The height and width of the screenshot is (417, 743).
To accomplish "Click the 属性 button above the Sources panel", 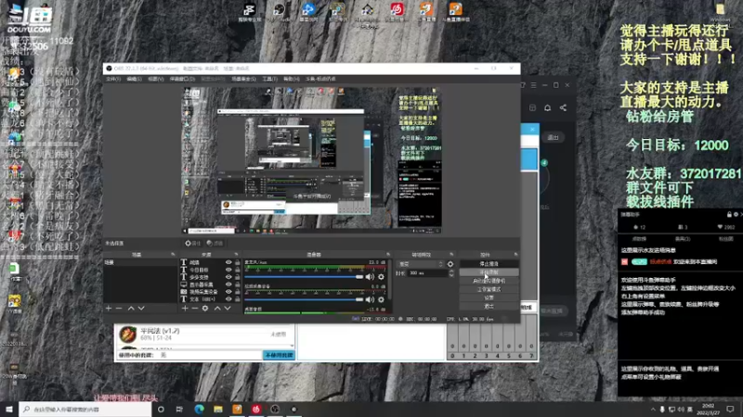I will [193, 243].
